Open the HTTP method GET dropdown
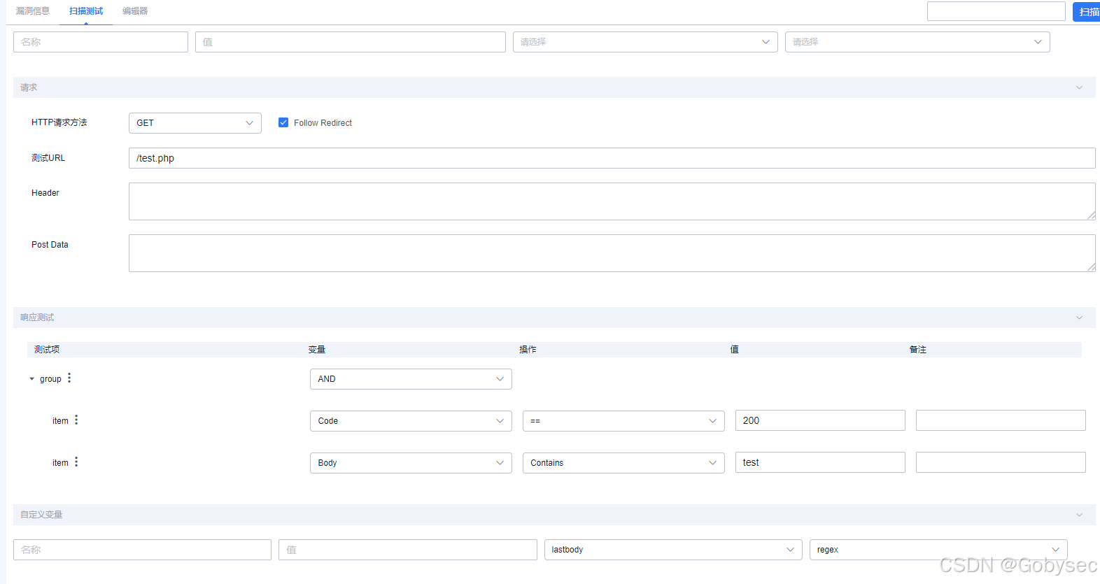The image size is (1100, 584). [195, 123]
